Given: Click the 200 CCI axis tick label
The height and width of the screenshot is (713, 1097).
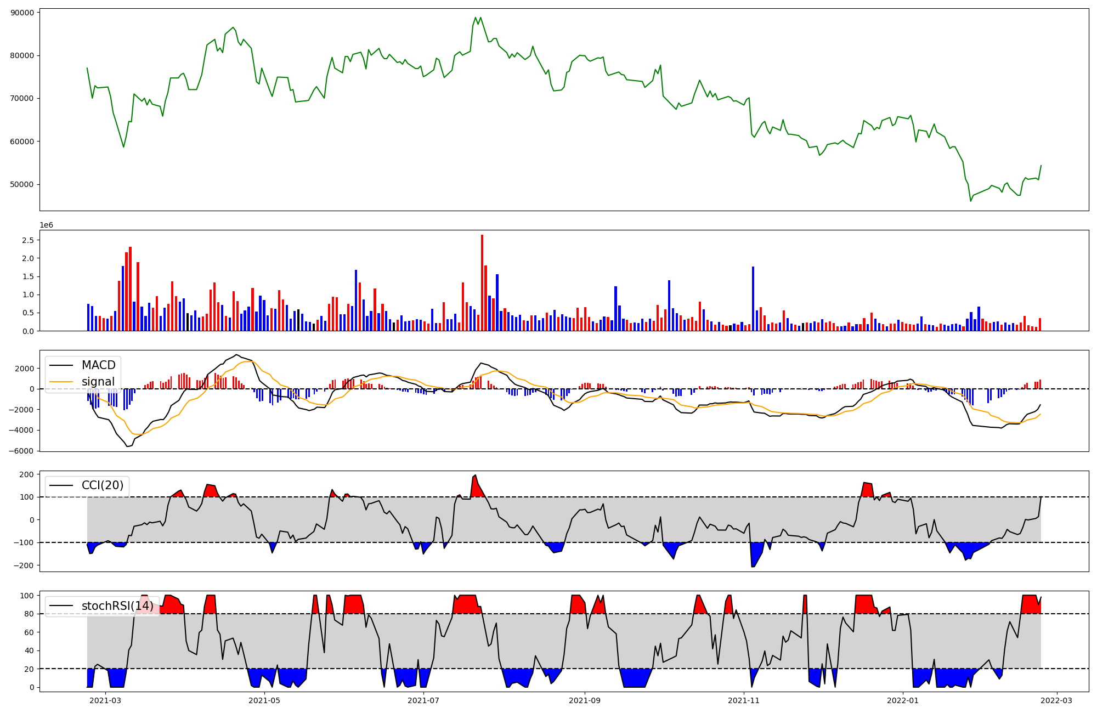Looking at the screenshot, I should pyautogui.click(x=27, y=474).
